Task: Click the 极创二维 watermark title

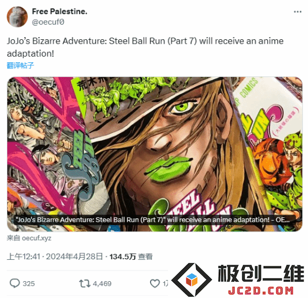Action: point(261,273)
